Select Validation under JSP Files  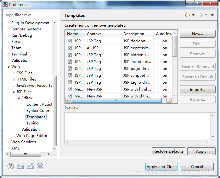pos(31,129)
